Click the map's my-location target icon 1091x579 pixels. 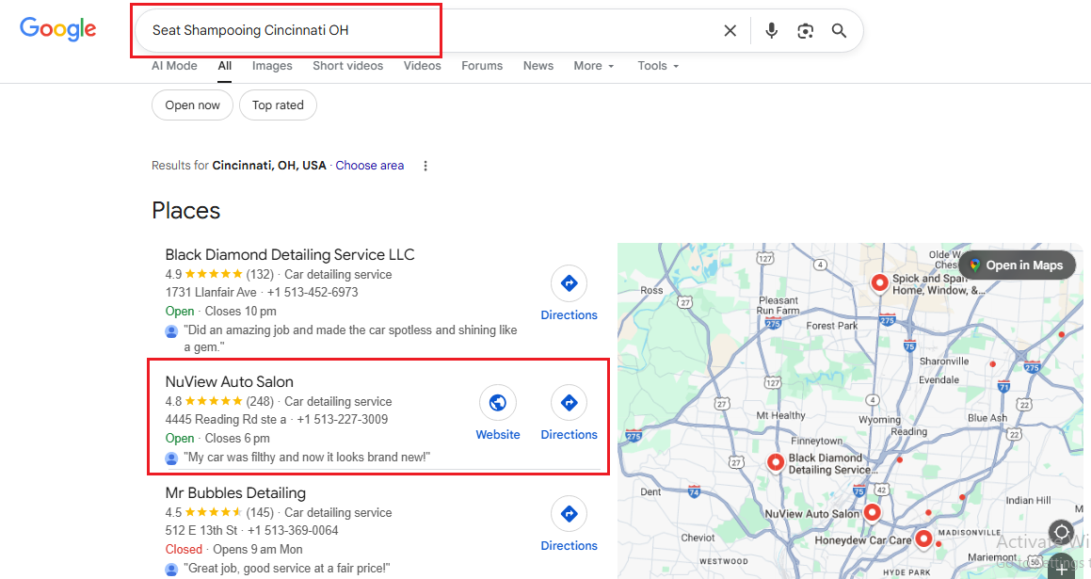point(1061,532)
